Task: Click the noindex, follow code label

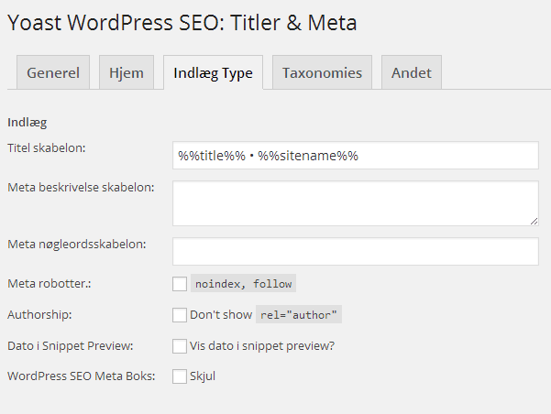Action: coord(243,283)
